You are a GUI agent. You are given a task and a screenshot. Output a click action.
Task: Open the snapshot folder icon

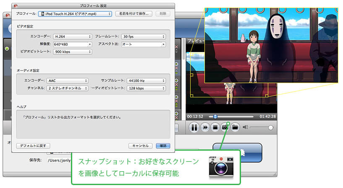pyautogui.click(x=235, y=127)
